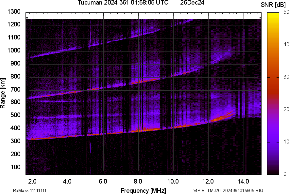Click the colorbar tick label '30'
Viewport: 289px width, 194px height.
pos(286,77)
